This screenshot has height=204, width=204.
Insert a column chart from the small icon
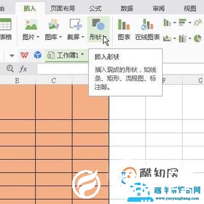coord(167,22)
